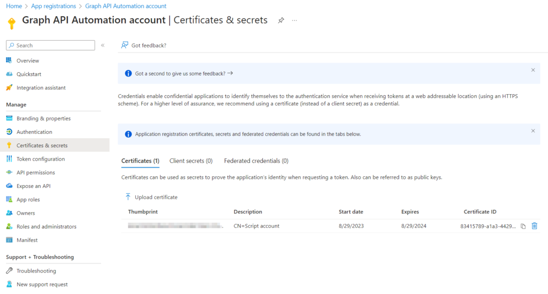Click the upload arrow icon

tap(128, 197)
